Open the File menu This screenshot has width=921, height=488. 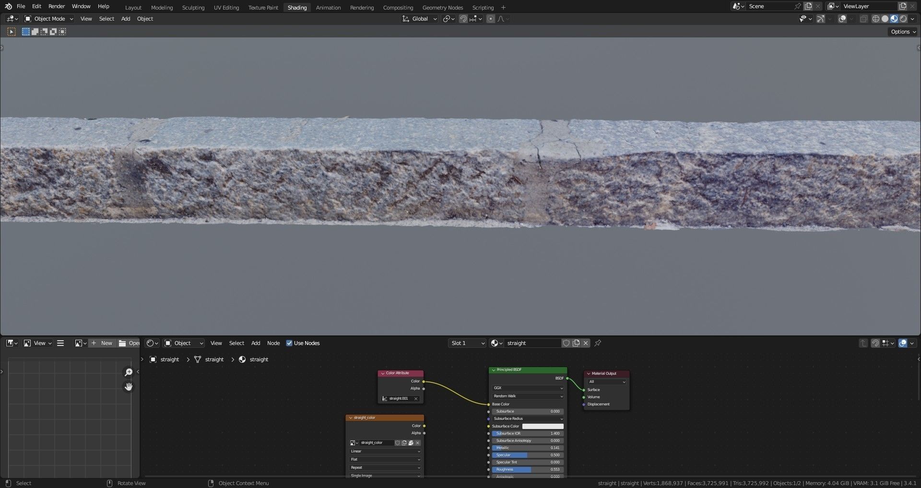coord(21,6)
